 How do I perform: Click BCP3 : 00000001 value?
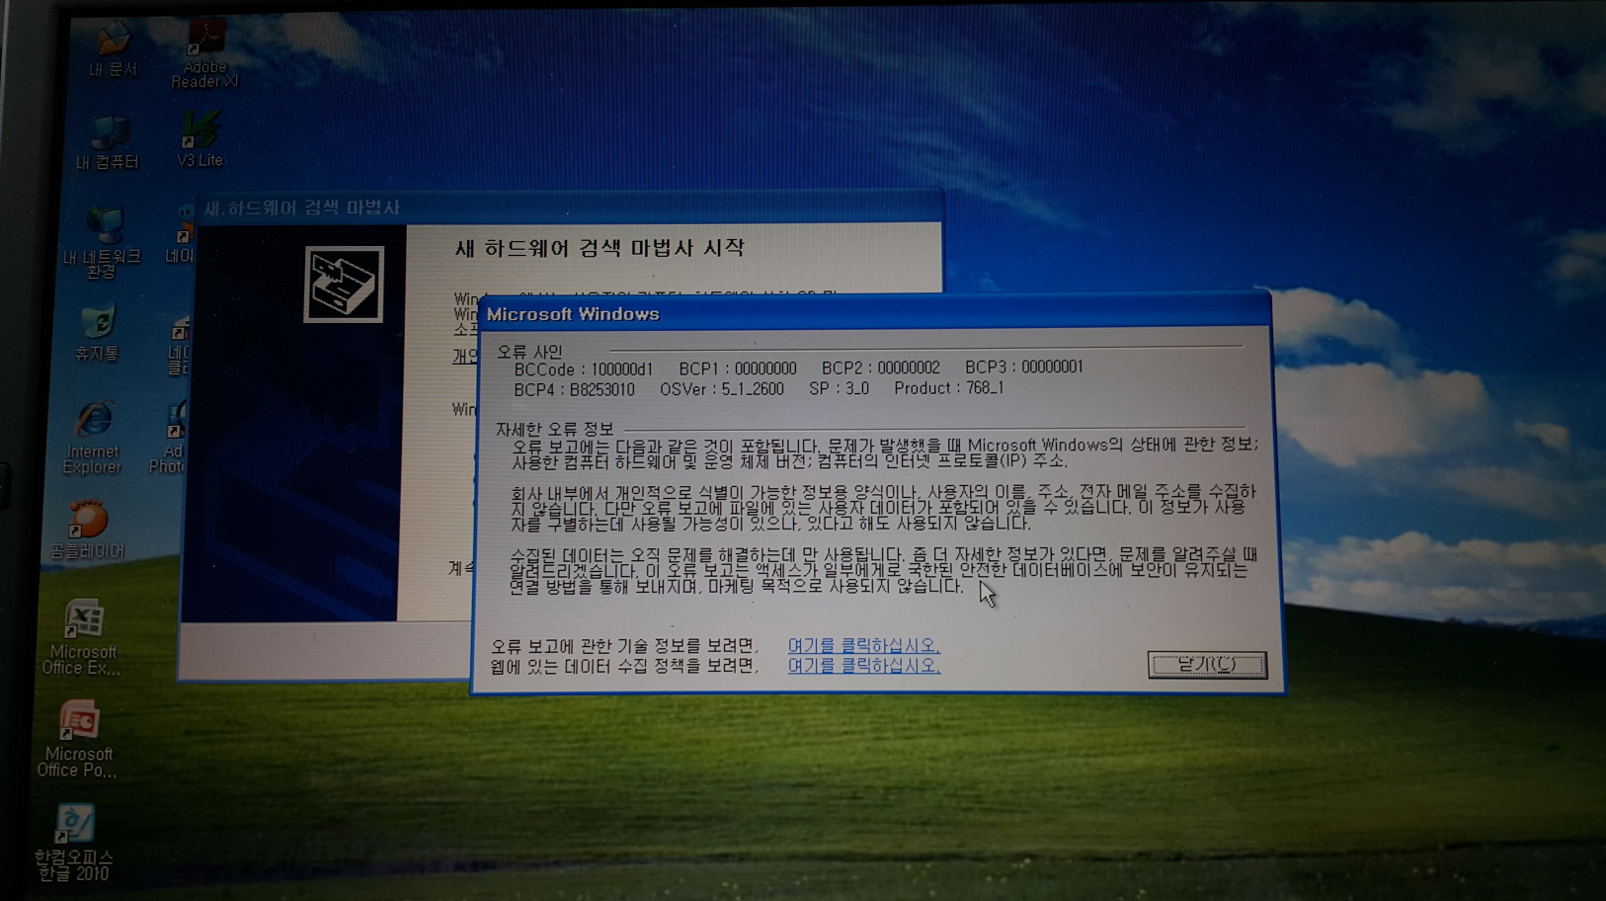[1024, 367]
